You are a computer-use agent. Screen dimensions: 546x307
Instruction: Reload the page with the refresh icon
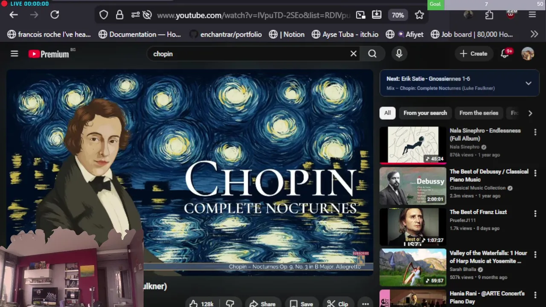(55, 15)
